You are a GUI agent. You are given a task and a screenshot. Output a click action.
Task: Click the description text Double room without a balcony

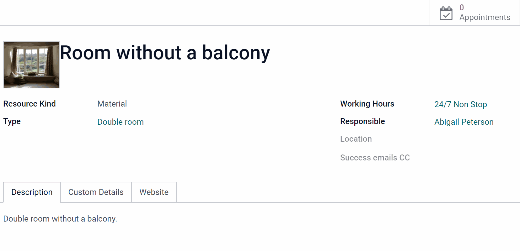pyautogui.click(x=60, y=219)
